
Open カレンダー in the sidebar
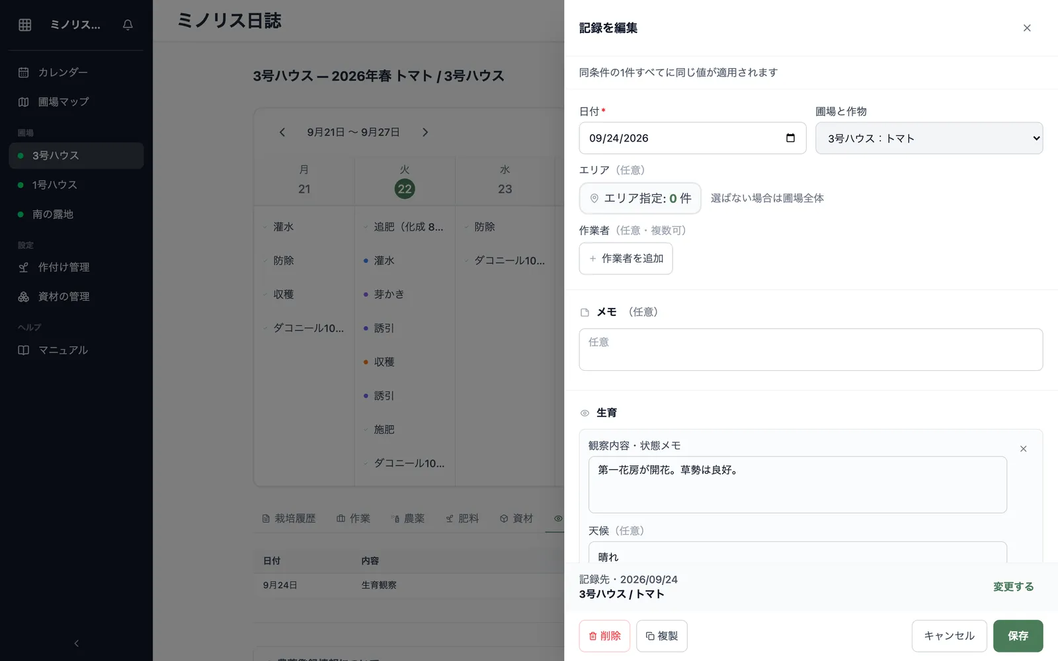click(76, 72)
